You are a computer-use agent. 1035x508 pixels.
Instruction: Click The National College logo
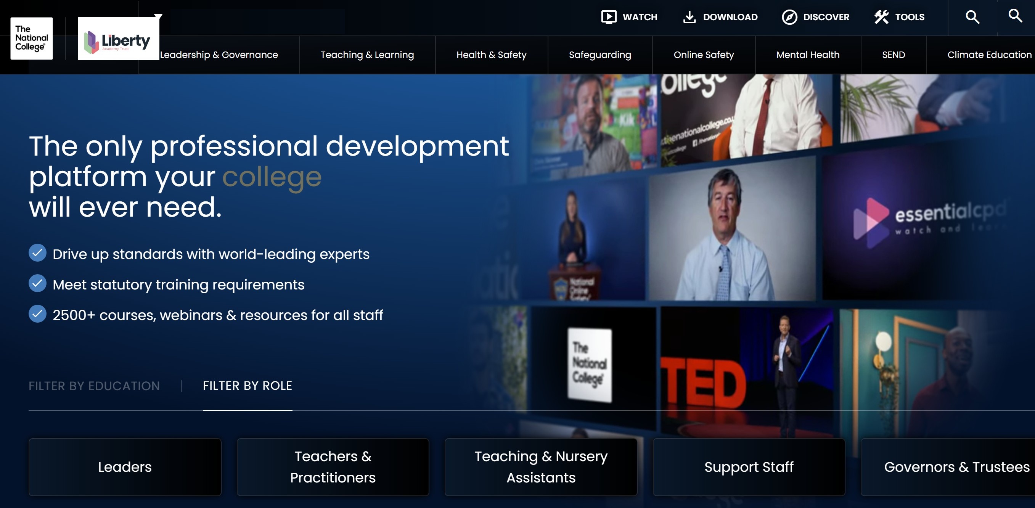point(31,38)
